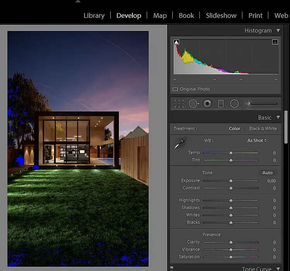The width and height of the screenshot is (290, 271).
Task: Pick the White Balance eyedropper tool
Action: [180, 143]
